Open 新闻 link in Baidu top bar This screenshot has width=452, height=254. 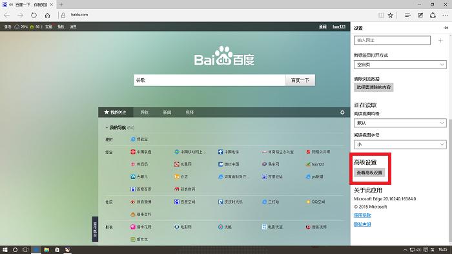tap(323, 26)
